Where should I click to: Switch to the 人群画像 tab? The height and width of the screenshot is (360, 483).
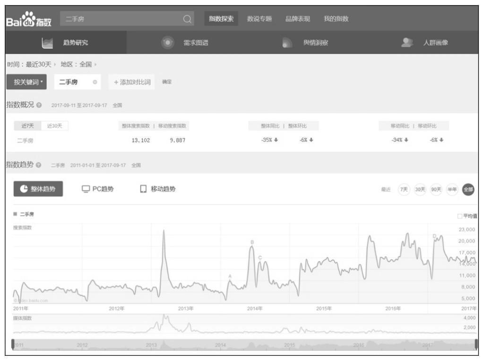pos(424,43)
